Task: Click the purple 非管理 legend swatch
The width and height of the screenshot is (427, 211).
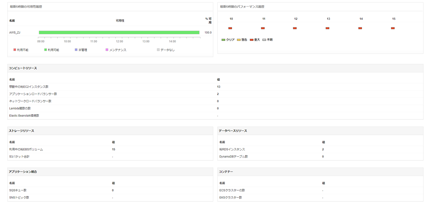Action: pyautogui.click(x=76, y=50)
